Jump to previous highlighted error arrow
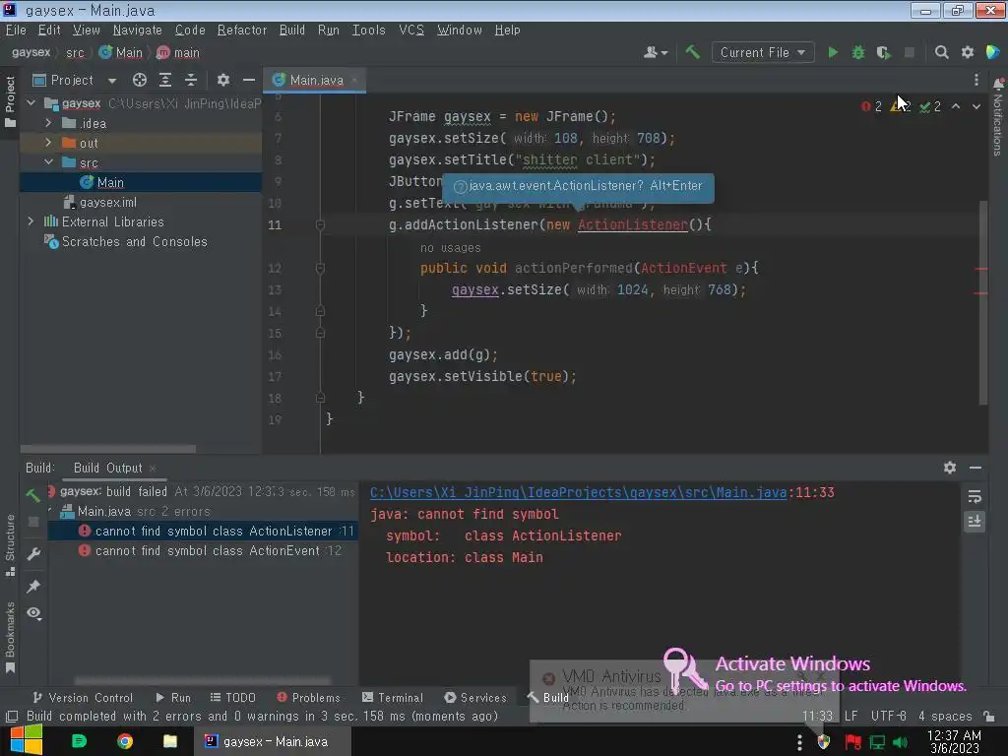Image resolution: width=1008 pixels, height=756 pixels. (956, 106)
